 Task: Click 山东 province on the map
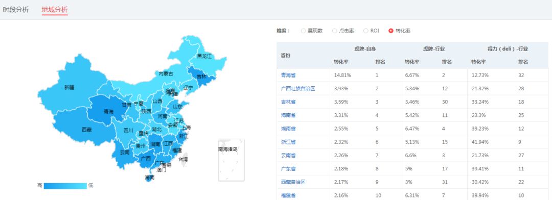click(x=178, y=107)
